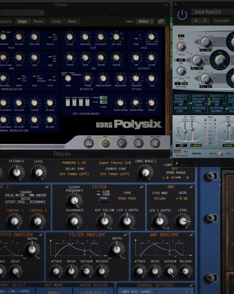This screenshot has width=234, height=294.
Task: Click the LFO 1 EG delay slider handle
Action: tap(186, 132)
